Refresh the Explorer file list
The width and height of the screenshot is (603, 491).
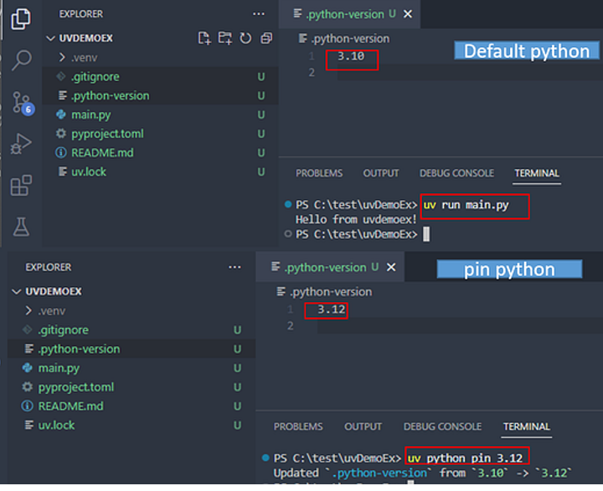point(245,38)
